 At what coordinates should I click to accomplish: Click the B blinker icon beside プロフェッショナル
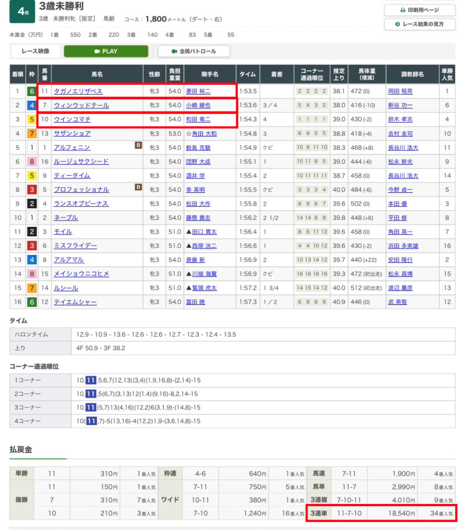coord(138,187)
